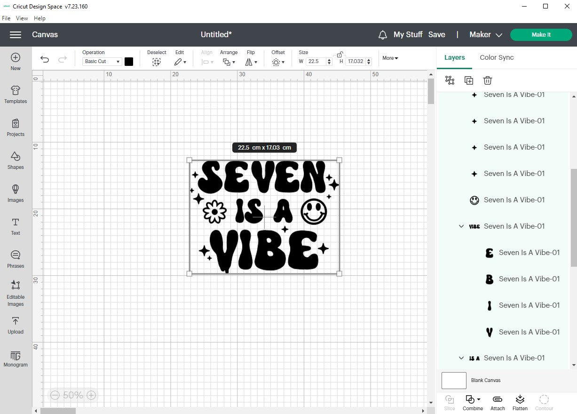This screenshot has width=577, height=414.
Task: Click the width input field
Action: (x=314, y=61)
